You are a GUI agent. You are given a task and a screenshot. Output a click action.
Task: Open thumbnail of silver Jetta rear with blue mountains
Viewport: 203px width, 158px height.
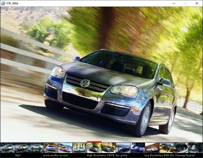tap(65, 148)
